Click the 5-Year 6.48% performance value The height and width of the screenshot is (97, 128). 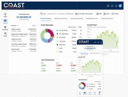pyautogui.click(x=73, y=71)
